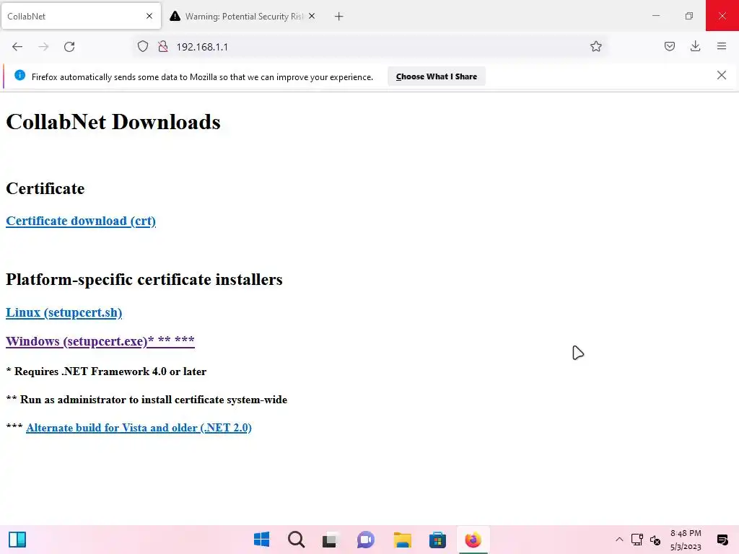The image size is (739, 554).
Task: Click the Platform-specific certificate installers heading
Action: (144, 279)
